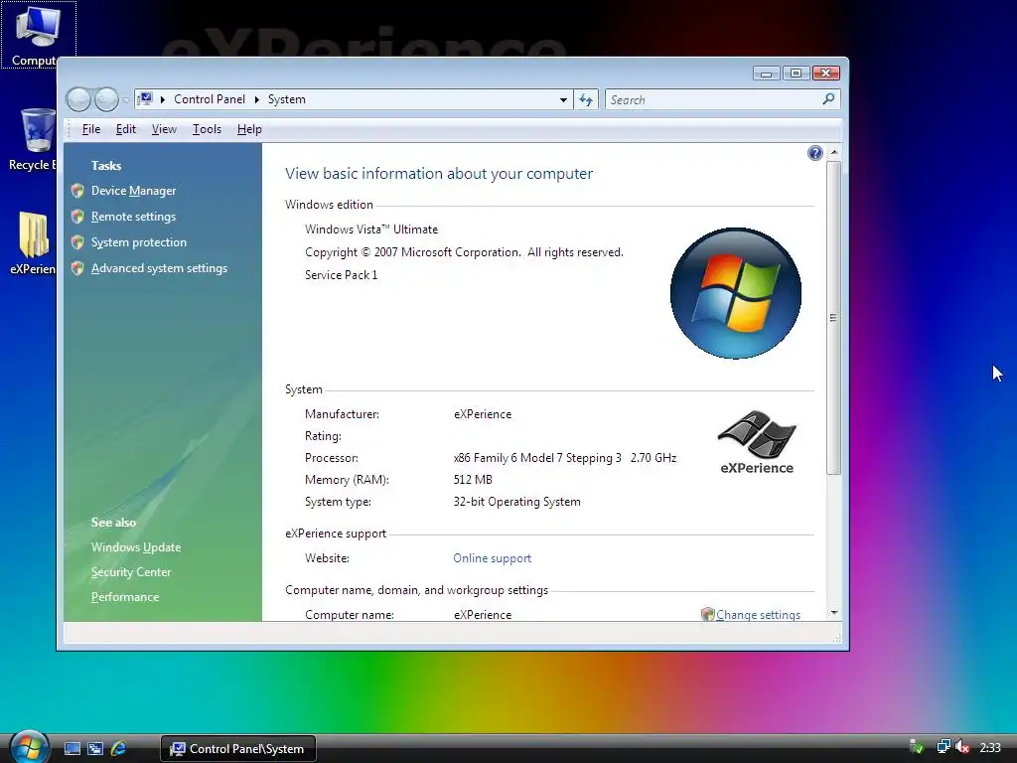
Task: Launch Internet Explorer from quick launch
Action: pyautogui.click(x=118, y=749)
